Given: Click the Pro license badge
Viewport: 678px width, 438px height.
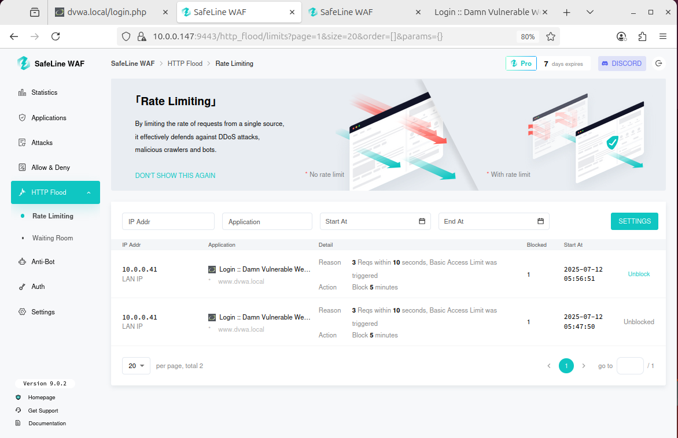Looking at the screenshot, I should (x=521, y=64).
